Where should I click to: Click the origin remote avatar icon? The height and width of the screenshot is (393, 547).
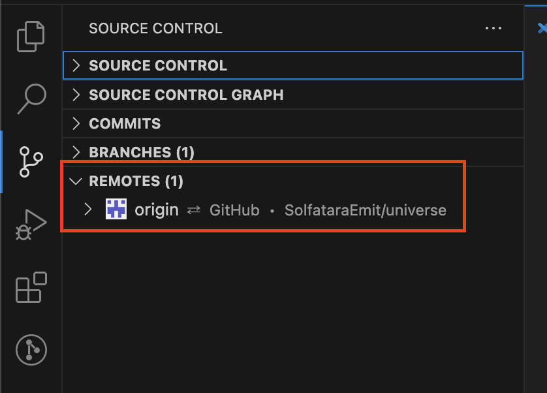click(116, 209)
